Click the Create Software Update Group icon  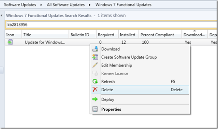95,57
